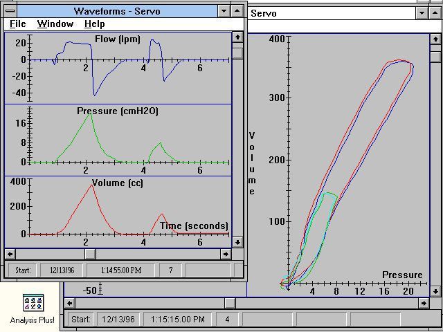The image size is (443, 332).
Task: Click the Waveforms horizontal scrollbar right arrow
Action: [226, 254]
